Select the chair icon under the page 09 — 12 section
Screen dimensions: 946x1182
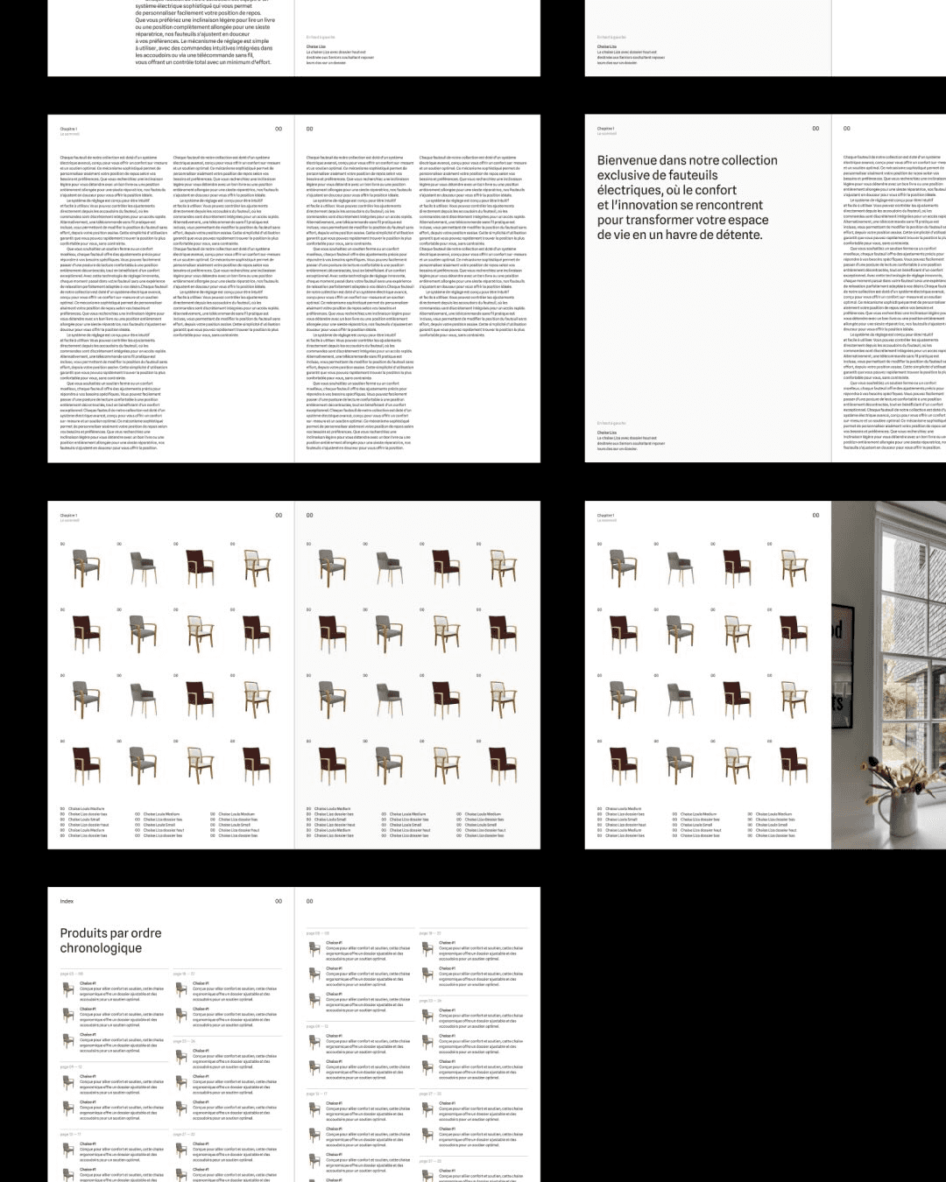(x=67, y=1083)
